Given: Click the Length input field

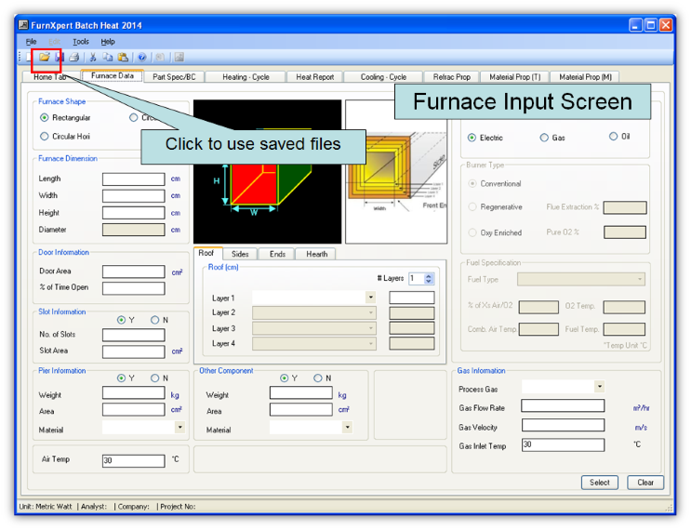Looking at the screenshot, I should point(134,179).
